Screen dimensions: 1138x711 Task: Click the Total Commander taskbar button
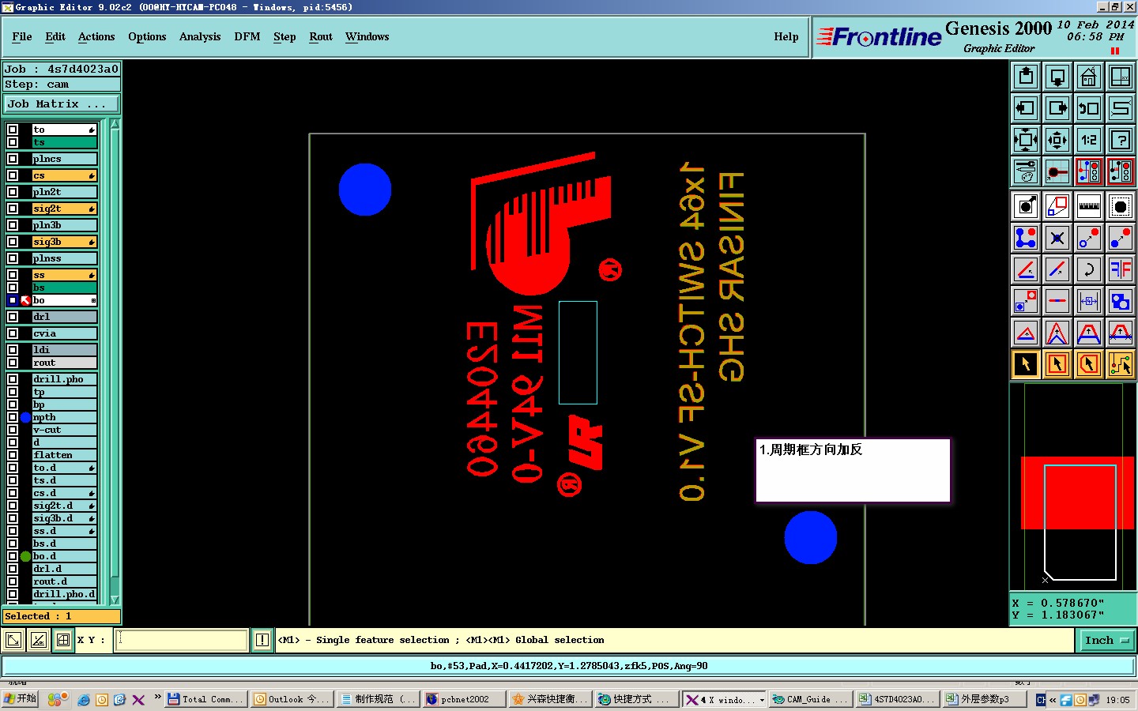pyautogui.click(x=205, y=699)
